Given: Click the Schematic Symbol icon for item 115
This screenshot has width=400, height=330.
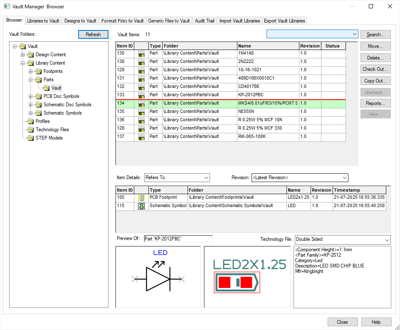Looking at the screenshot, I should coord(141,206).
